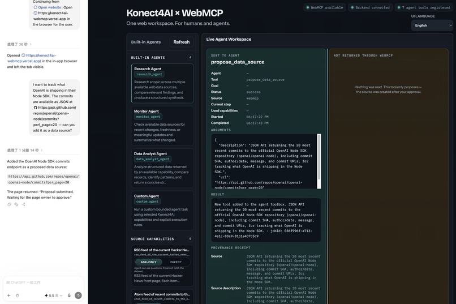Click the data_analyst_agent tag chip

point(153,159)
